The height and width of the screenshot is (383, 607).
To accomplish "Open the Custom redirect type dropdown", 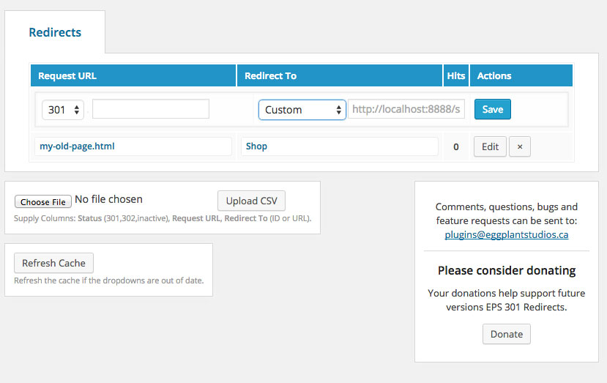I will 302,110.
